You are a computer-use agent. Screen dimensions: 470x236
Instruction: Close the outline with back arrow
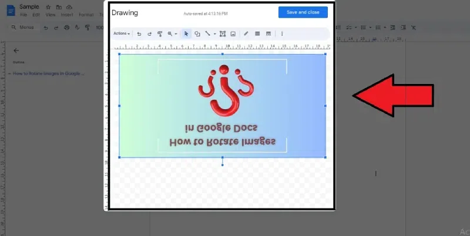click(x=16, y=50)
